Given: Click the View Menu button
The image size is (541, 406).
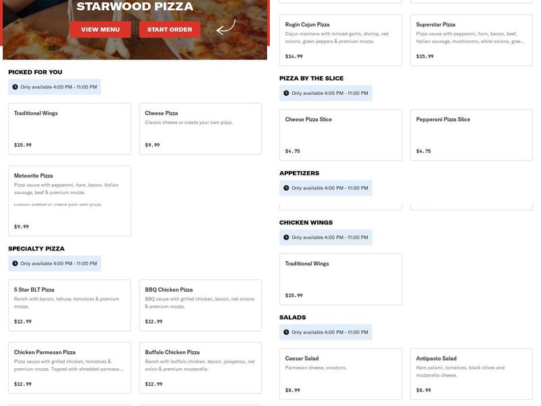Looking at the screenshot, I should click(x=99, y=30).
